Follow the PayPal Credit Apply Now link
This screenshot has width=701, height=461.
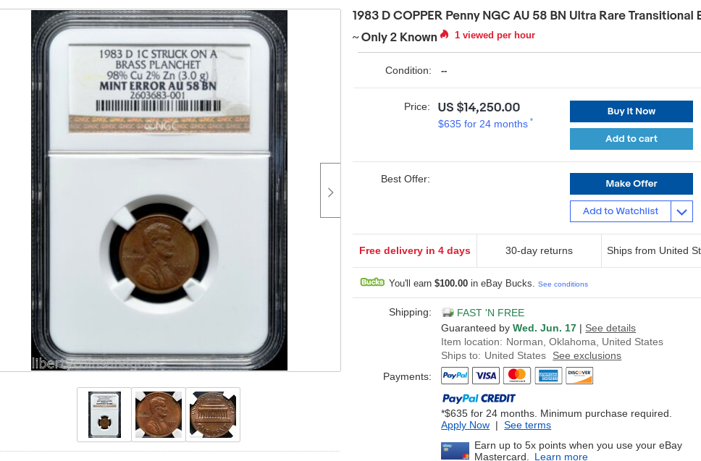click(x=465, y=426)
